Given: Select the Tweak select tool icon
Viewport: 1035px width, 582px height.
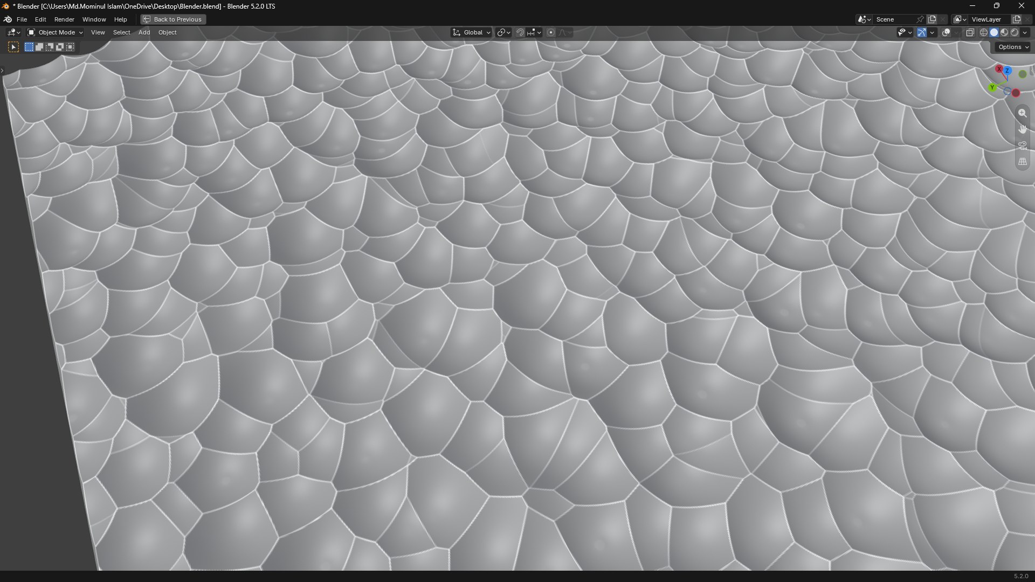Looking at the screenshot, I should 13,47.
